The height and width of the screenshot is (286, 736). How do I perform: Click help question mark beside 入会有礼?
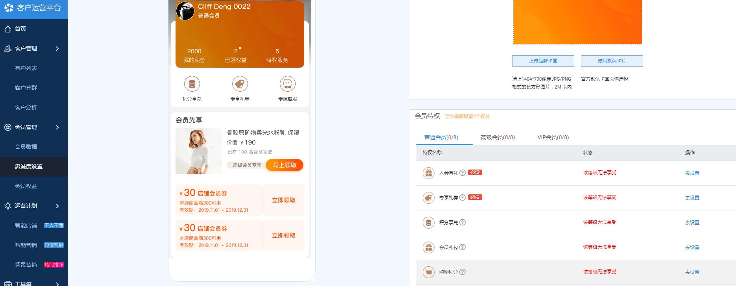[462, 173]
